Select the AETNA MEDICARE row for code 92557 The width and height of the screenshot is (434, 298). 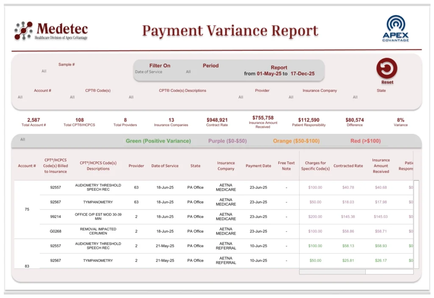point(226,187)
